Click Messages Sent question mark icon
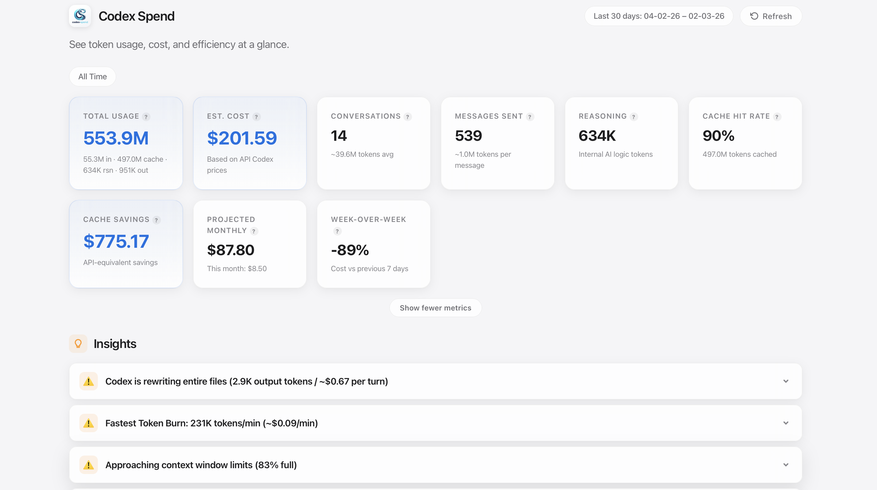877x490 pixels. click(530, 117)
